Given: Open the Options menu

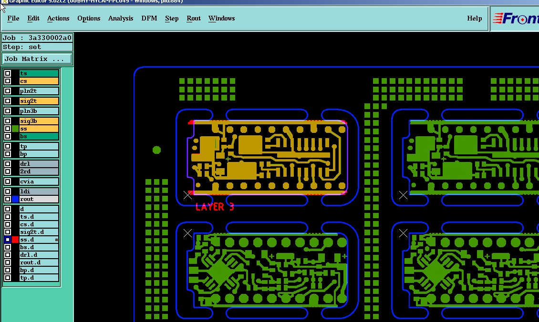Looking at the screenshot, I should 89,19.
